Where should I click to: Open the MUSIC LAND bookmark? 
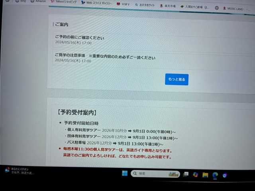pos(233,8)
